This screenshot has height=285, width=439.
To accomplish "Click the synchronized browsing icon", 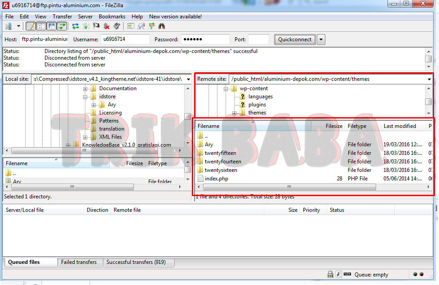I will [x=151, y=26].
